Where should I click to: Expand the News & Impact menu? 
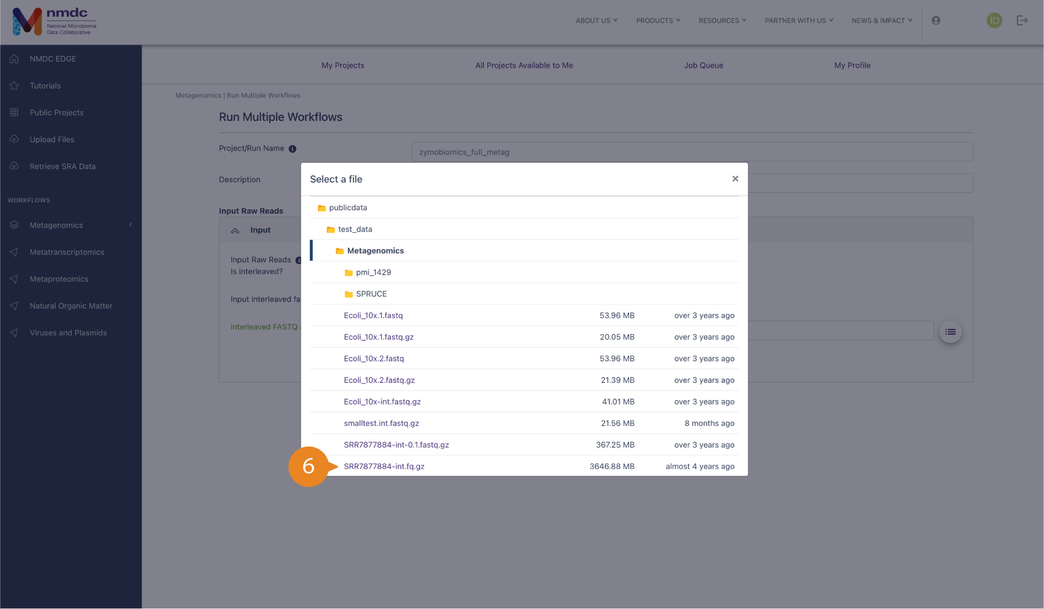tap(882, 21)
